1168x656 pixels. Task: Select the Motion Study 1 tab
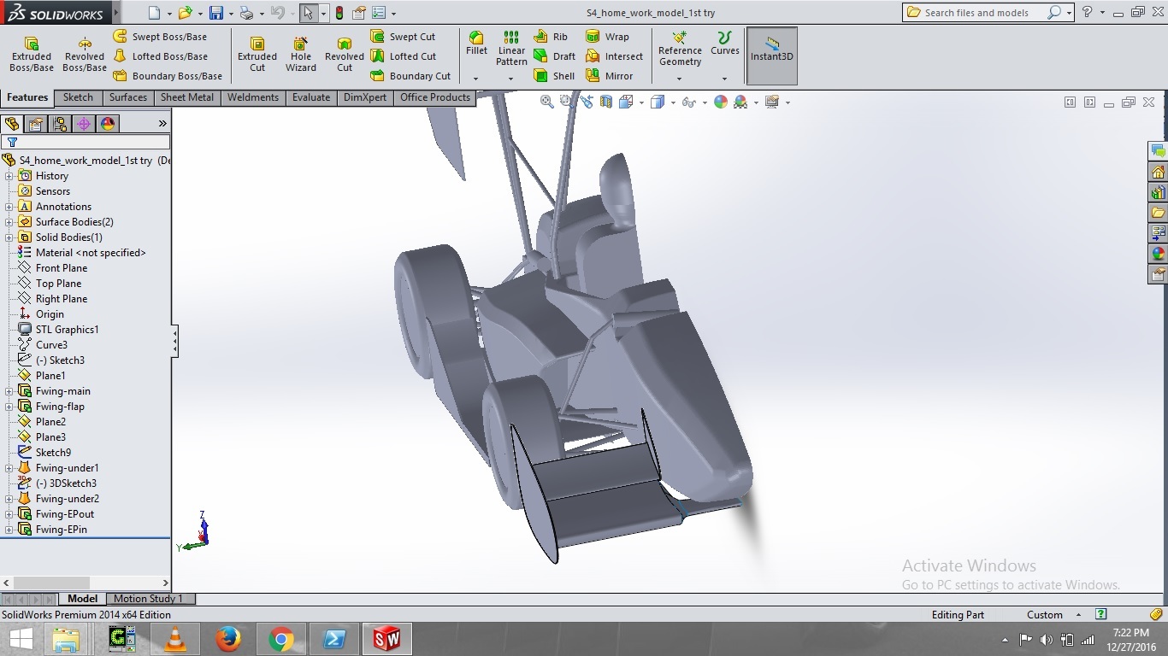point(148,599)
